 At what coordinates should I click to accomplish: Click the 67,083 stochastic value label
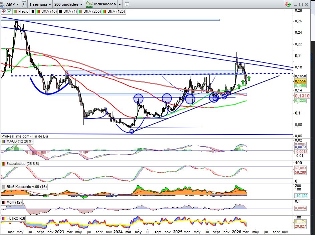tap(300, 168)
